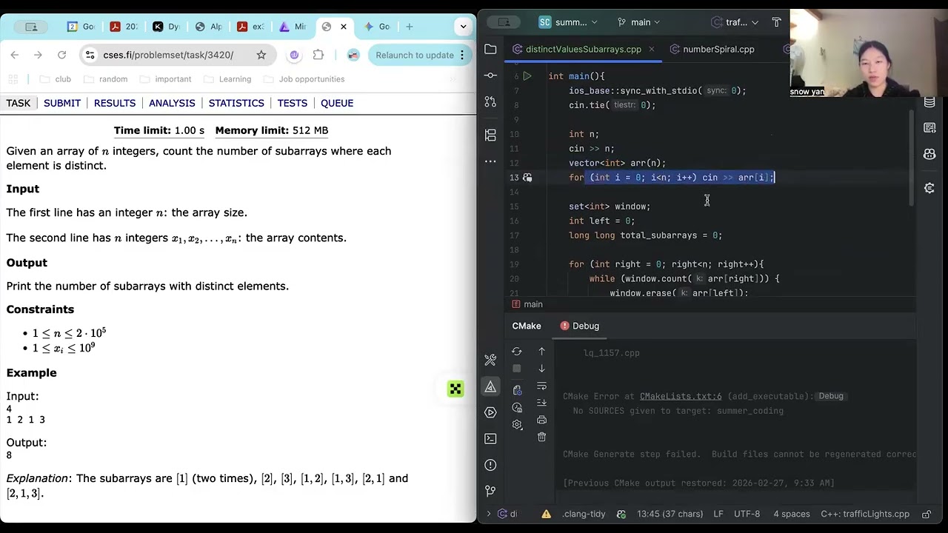Image resolution: width=948 pixels, height=533 pixels.
Task: Toggle soft-wrap in CMake output
Action: point(541,386)
